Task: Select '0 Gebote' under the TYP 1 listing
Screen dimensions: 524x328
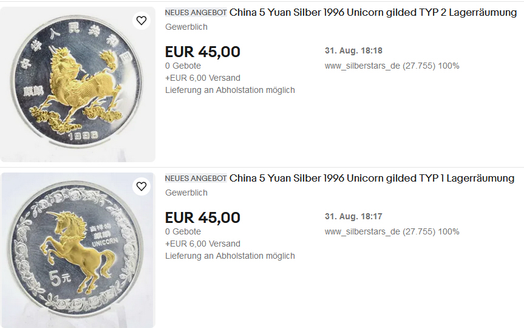Action: pos(183,231)
